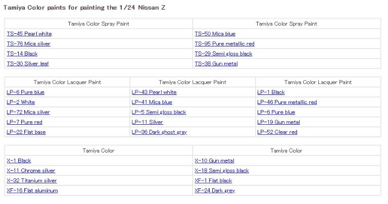Follow the TS-95 Pure metallic red link

(224, 44)
